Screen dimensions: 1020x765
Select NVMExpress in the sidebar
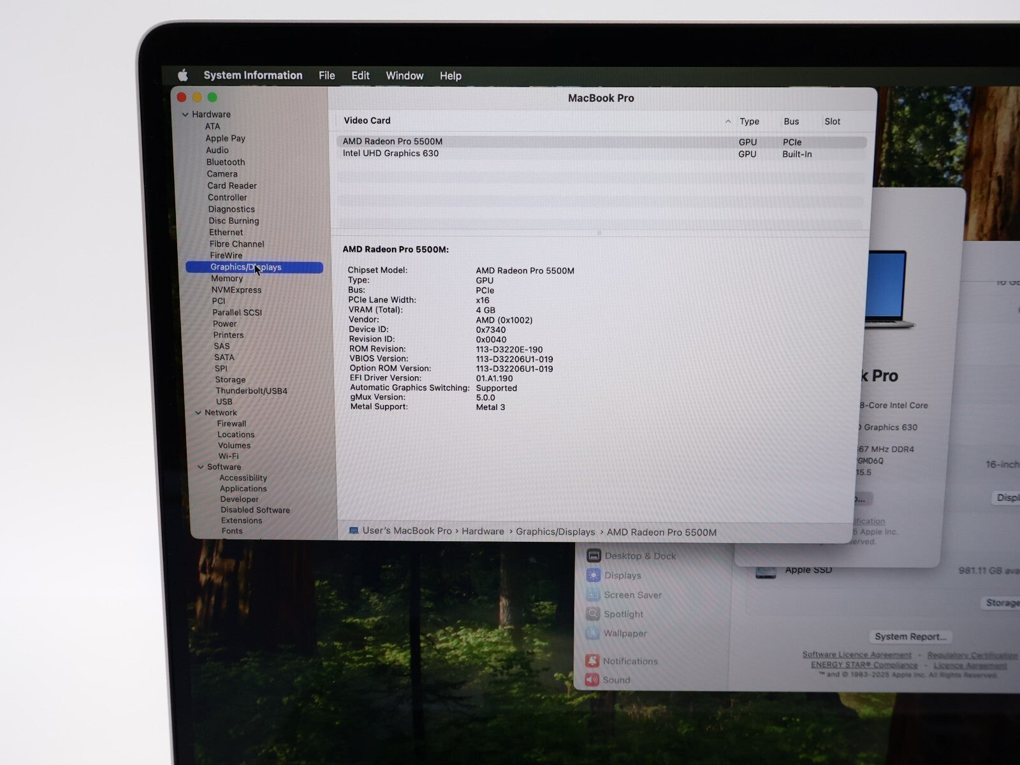tap(237, 289)
